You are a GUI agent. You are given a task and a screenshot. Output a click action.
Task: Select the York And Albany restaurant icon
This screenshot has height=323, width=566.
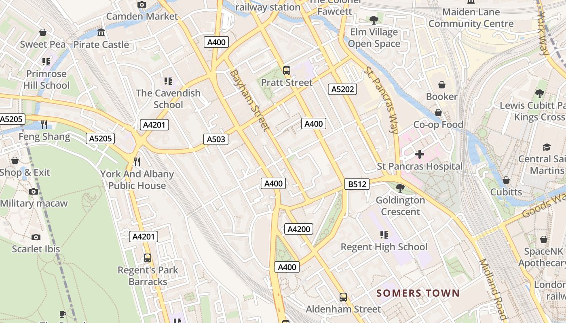pos(137,162)
